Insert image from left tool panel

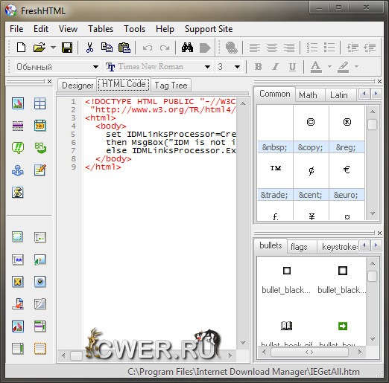(x=18, y=103)
